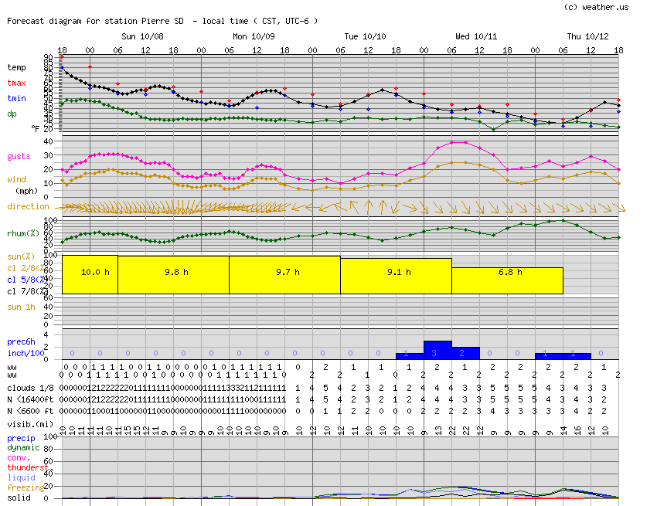Select the "Wed 10/11" date label

pyautogui.click(x=476, y=36)
